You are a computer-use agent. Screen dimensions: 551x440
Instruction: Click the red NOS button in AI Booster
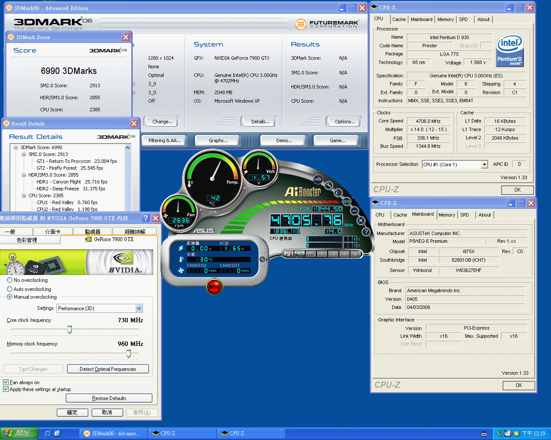[214, 287]
